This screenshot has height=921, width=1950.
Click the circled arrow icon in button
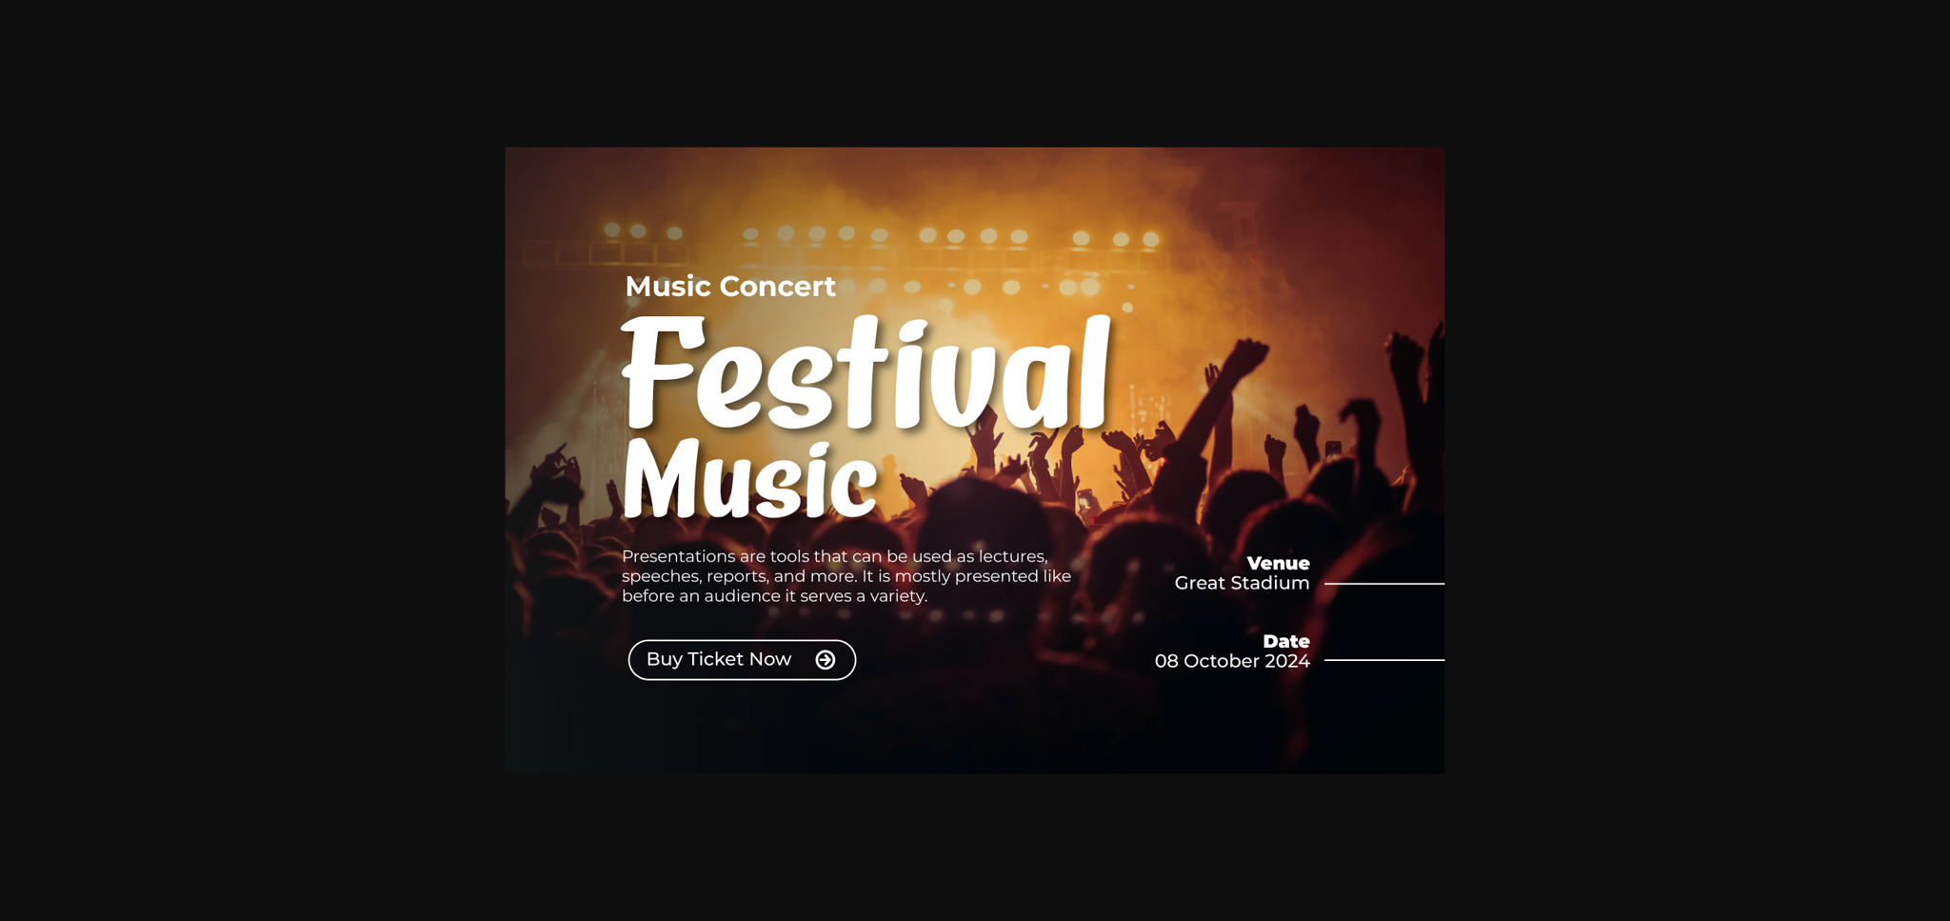(x=826, y=660)
